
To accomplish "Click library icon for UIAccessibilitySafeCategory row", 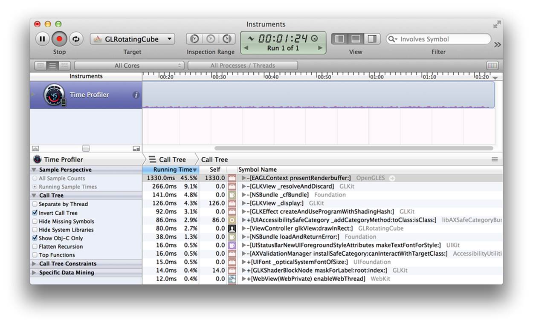I will coord(232,220).
